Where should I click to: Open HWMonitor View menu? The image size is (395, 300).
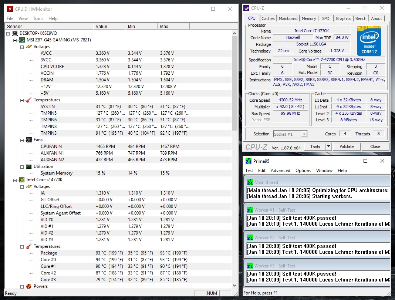tap(23, 18)
